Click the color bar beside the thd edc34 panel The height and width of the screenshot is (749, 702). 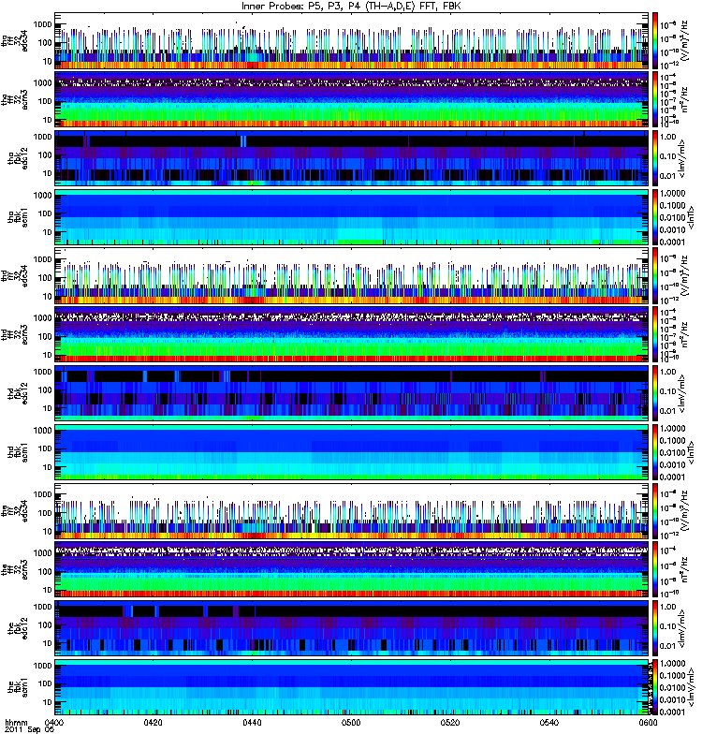click(x=656, y=276)
